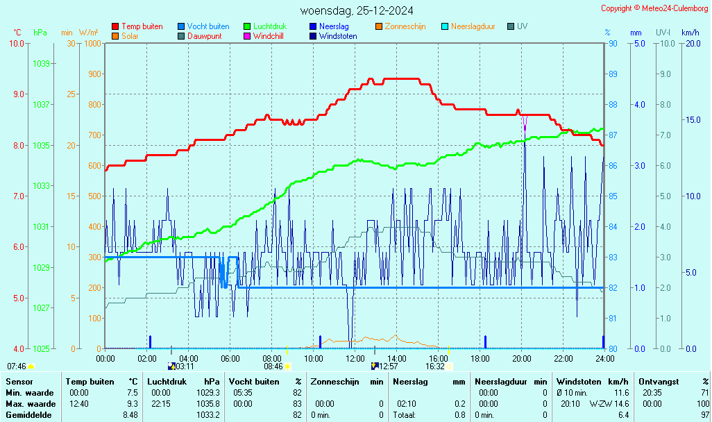Click the magenta Windchill legend square
This screenshot has width=712, height=422.
pos(247,36)
